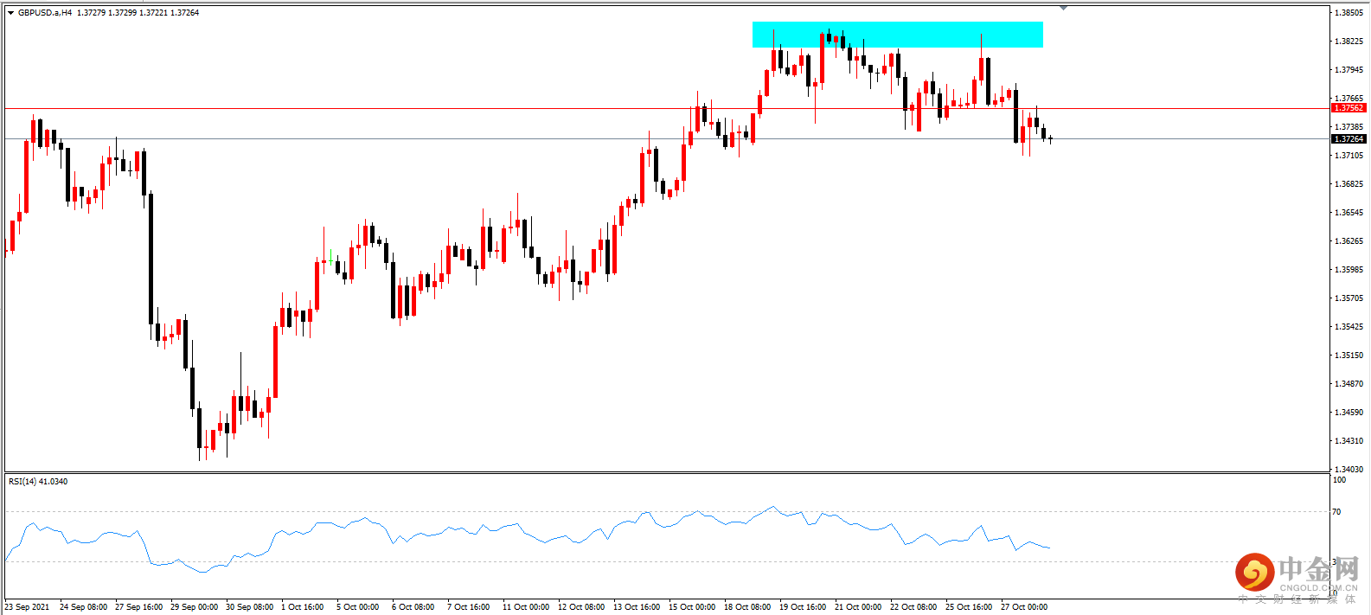Click the 5 Oct 00:00 time label
This screenshot has height=615, width=1371.
357,607
